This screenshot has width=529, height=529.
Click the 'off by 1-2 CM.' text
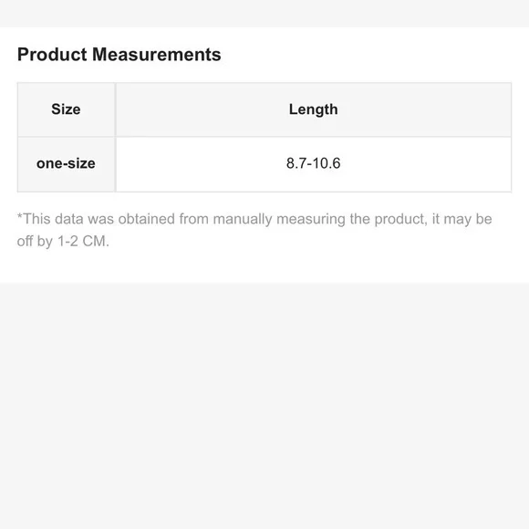click(x=63, y=242)
